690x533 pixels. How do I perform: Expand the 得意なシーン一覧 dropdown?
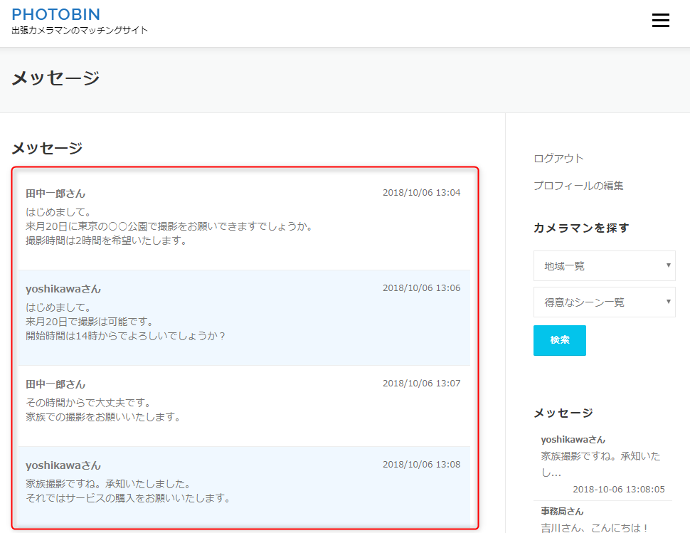[603, 302]
